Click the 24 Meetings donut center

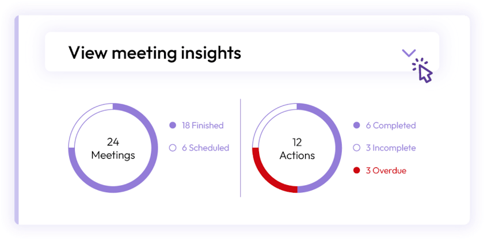coord(113,148)
